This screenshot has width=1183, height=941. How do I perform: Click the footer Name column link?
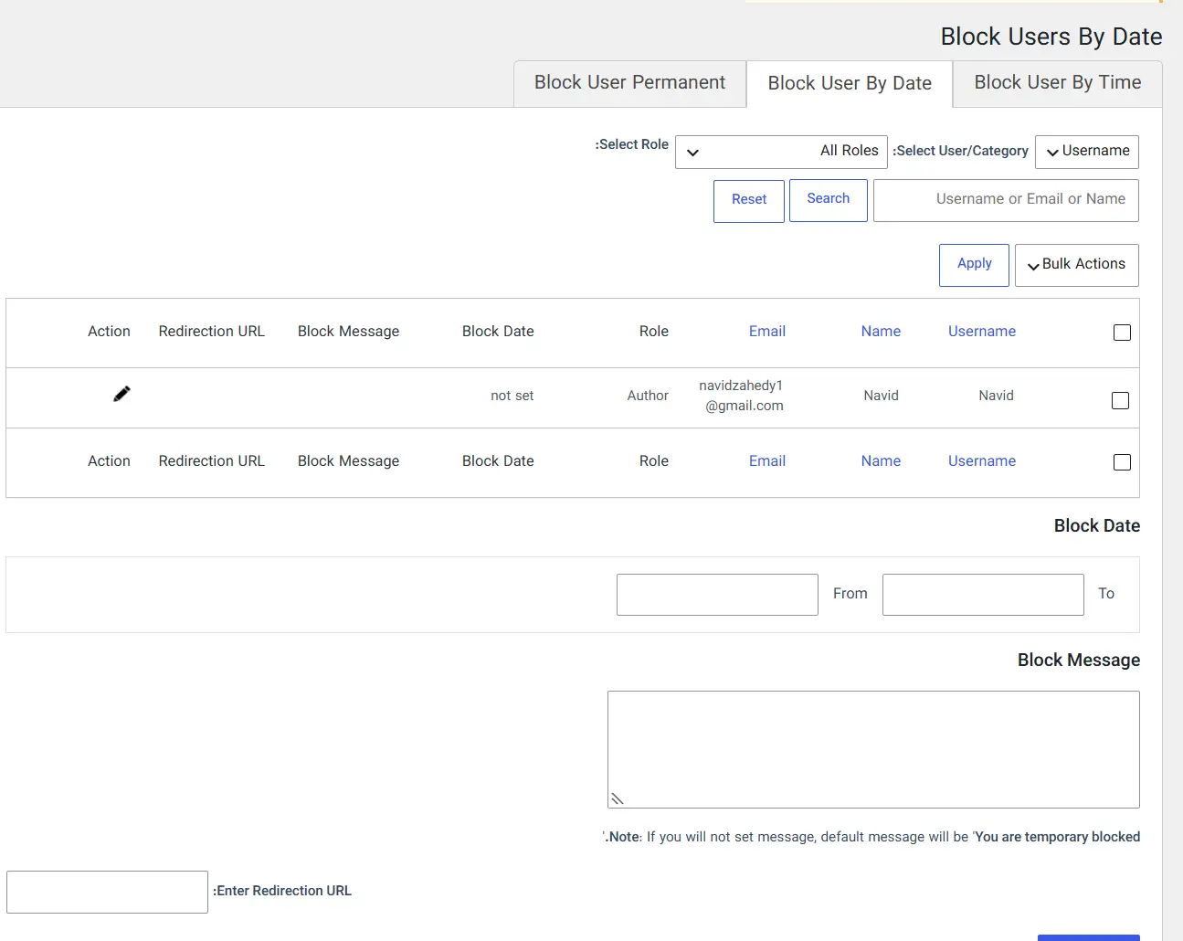click(881, 461)
